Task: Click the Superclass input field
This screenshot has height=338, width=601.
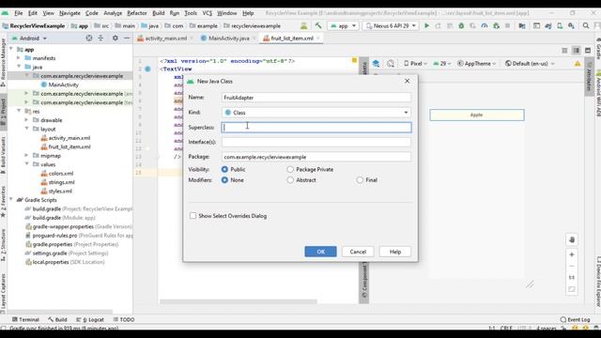Action: pos(316,128)
